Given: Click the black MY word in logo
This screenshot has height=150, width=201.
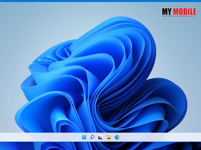Looking at the screenshot, I should click(167, 11).
